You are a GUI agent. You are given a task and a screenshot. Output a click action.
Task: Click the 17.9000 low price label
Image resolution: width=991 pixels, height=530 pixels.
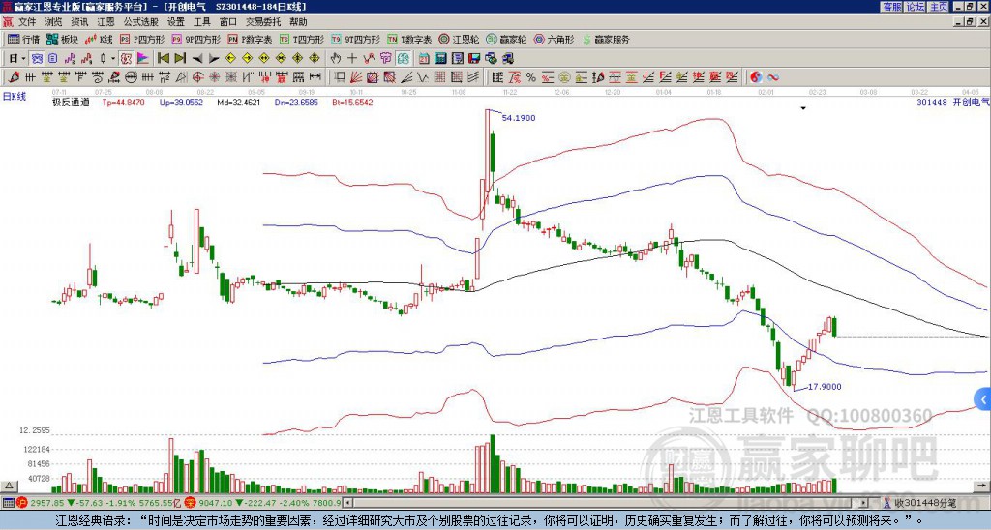click(x=825, y=387)
